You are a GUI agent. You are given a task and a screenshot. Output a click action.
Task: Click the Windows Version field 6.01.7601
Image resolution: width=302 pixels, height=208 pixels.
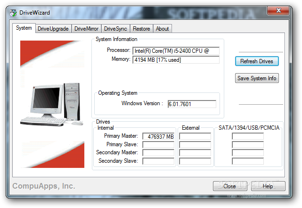tap(192, 104)
